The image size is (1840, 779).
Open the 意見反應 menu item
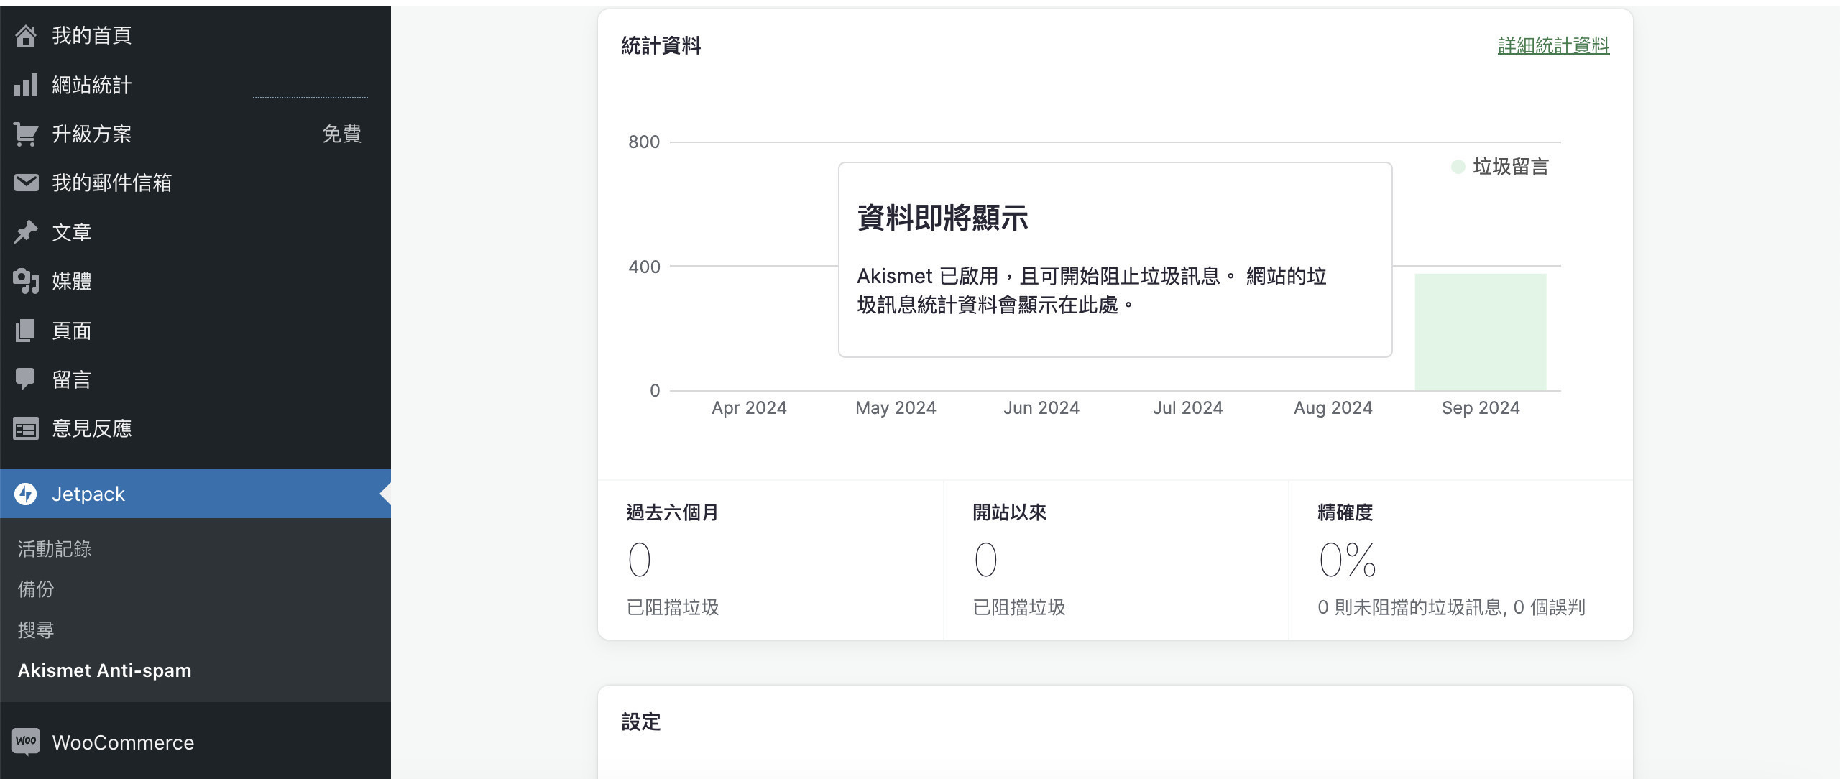tap(92, 429)
